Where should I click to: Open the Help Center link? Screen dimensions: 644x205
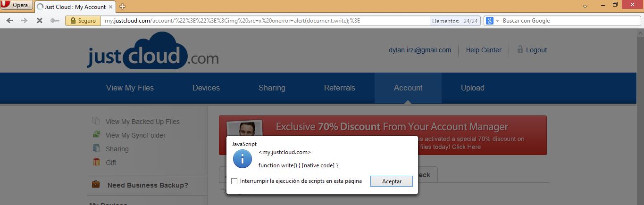pyautogui.click(x=484, y=50)
